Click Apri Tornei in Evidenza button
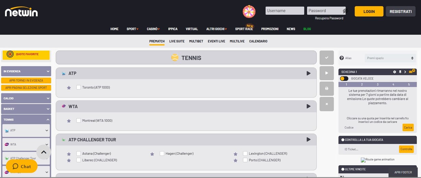This screenshot has width=421, height=178. pos(26,80)
